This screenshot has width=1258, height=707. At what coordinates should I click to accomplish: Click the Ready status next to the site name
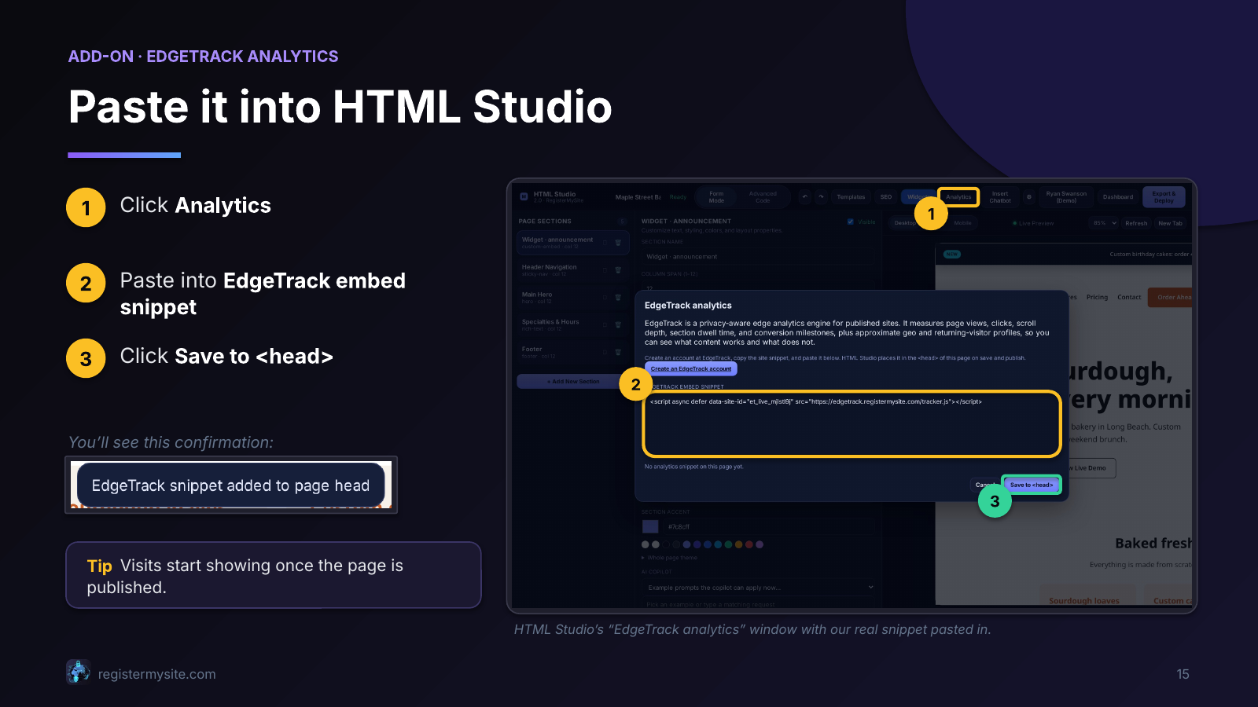(x=678, y=197)
